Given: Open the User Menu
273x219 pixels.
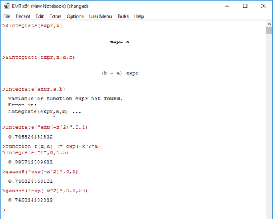Looking at the screenshot, I should (x=100, y=16).
